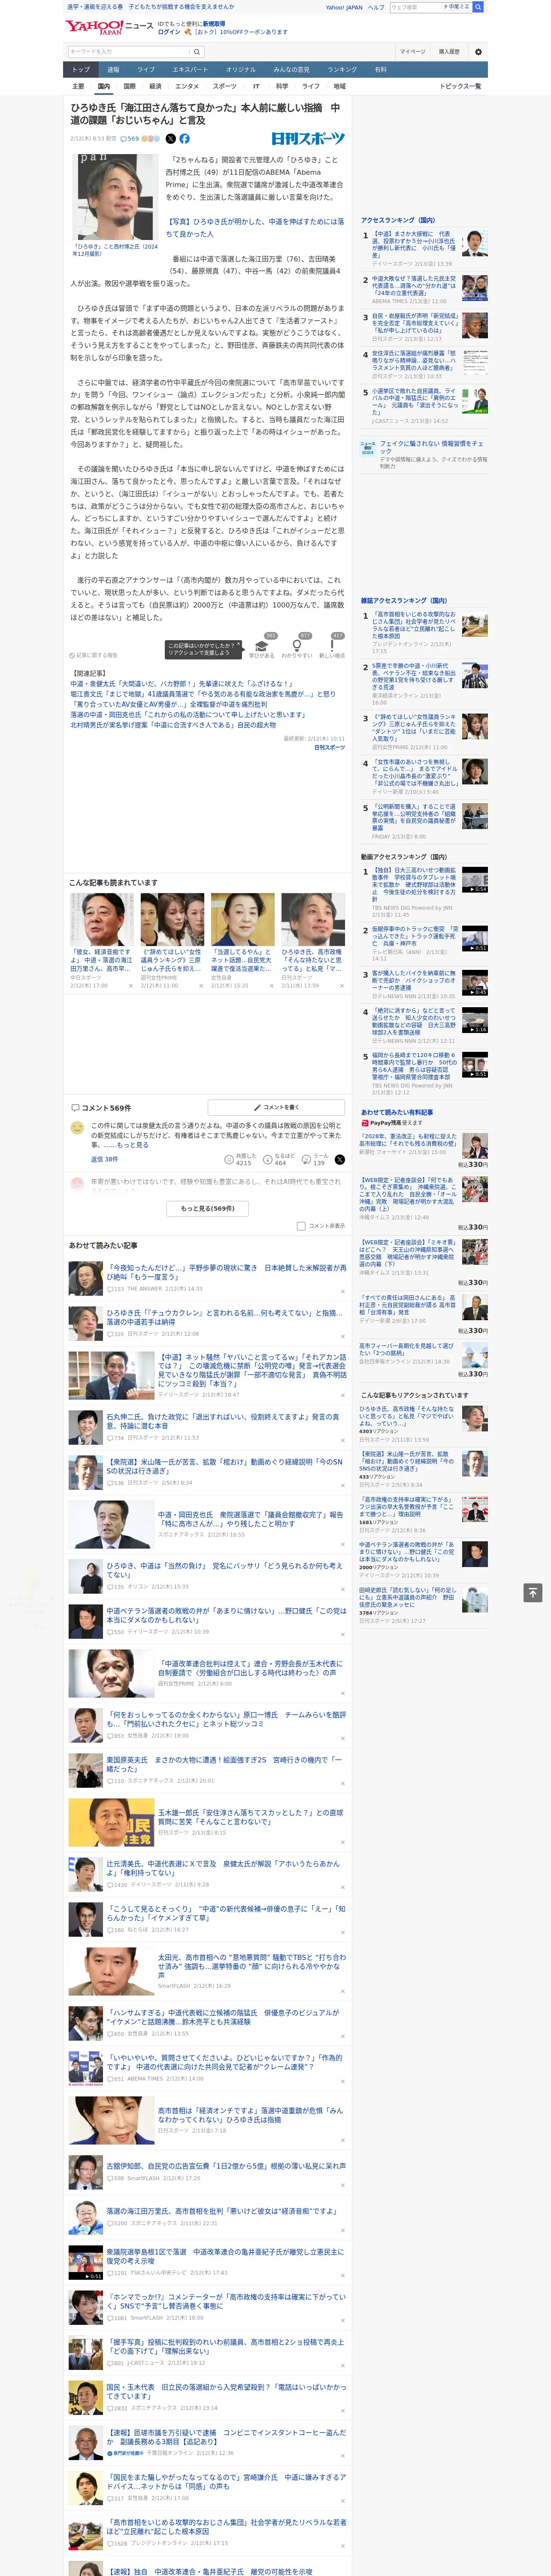Open the トップ tab in navigation bar
Image resolution: width=551 pixels, height=2576 pixels.
[81, 69]
